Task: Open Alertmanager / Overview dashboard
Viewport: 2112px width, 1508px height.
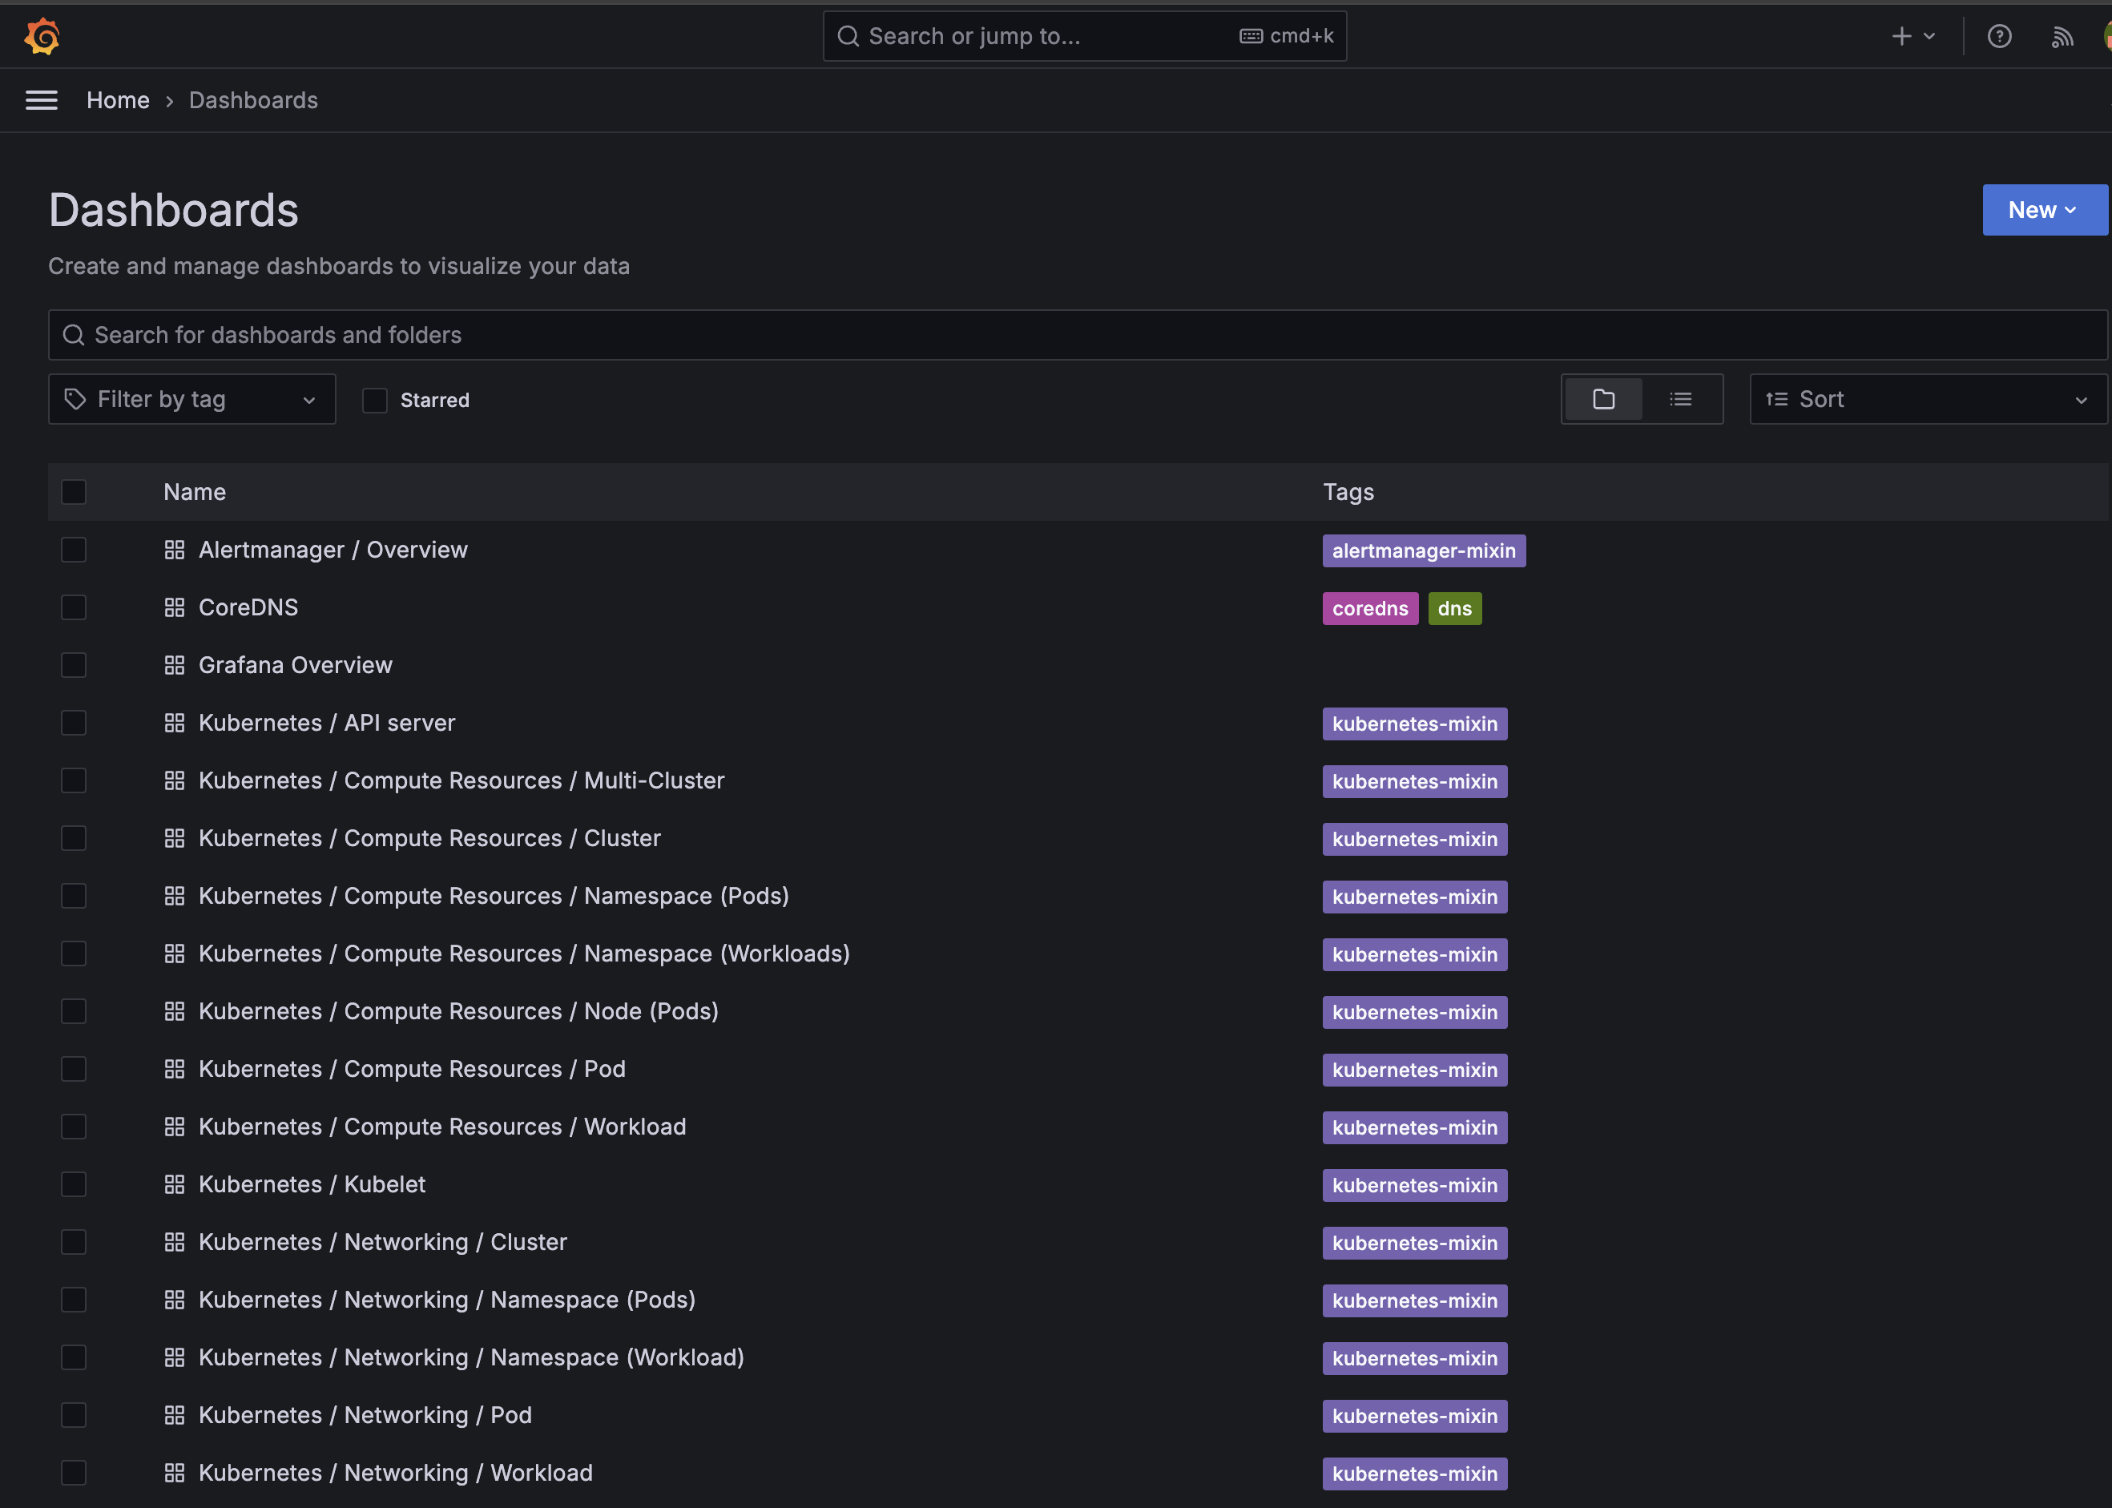Action: point(333,550)
